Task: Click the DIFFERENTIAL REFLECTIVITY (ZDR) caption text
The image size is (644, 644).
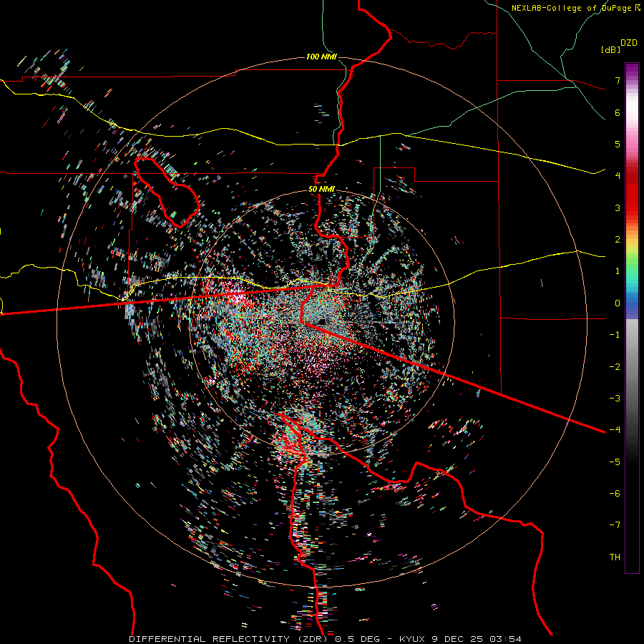Action: click(x=230, y=639)
